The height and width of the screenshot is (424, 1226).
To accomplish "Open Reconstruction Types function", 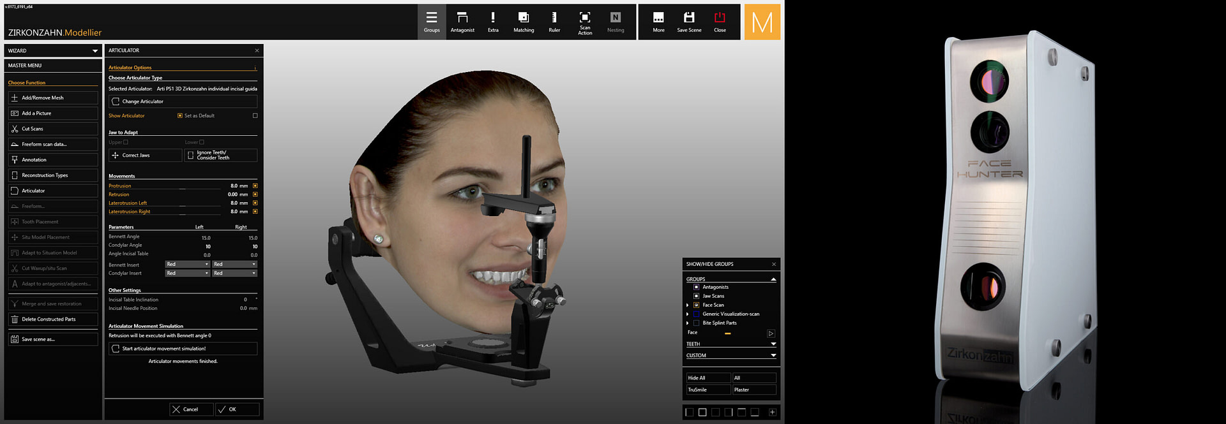I will pyautogui.click(x=53, y=175).
